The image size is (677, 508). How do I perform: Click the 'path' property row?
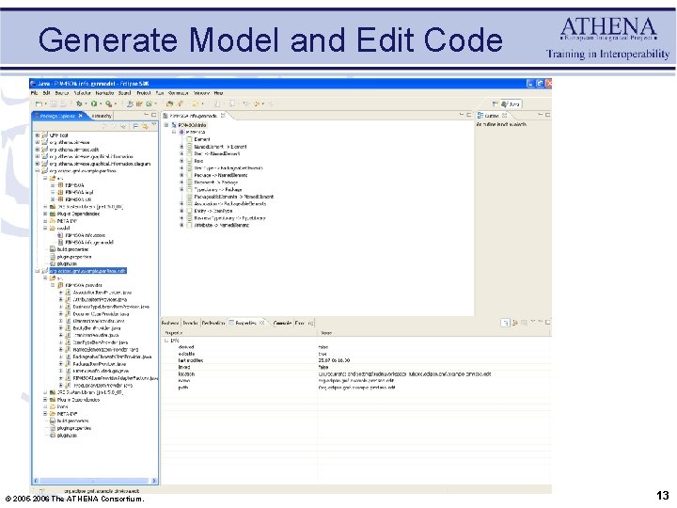click(356, 388)
